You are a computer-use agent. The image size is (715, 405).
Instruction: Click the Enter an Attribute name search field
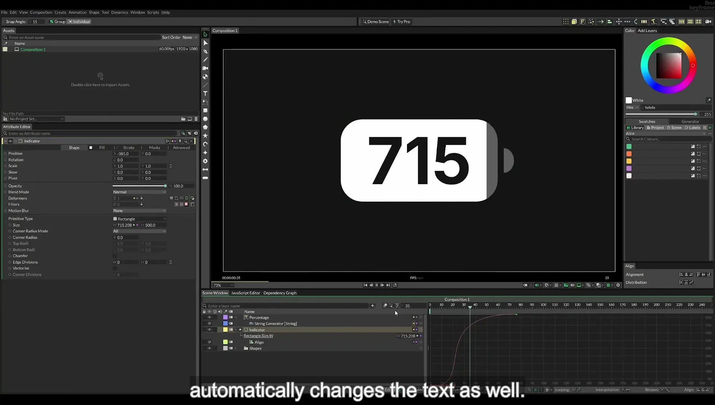coord(91,133)
